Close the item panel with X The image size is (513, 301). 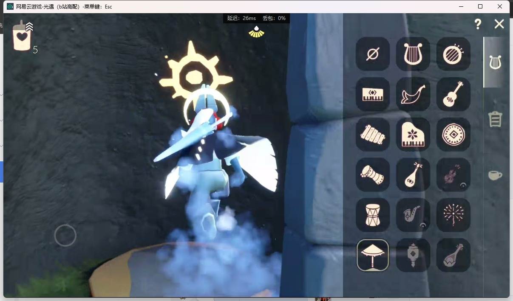pos(499,24)
